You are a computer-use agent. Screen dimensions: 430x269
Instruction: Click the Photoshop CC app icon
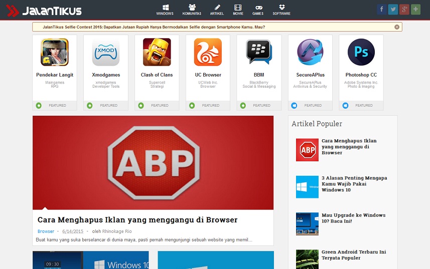[361, 52]
